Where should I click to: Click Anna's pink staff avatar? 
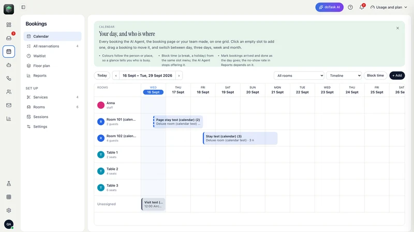coord(101,105)
